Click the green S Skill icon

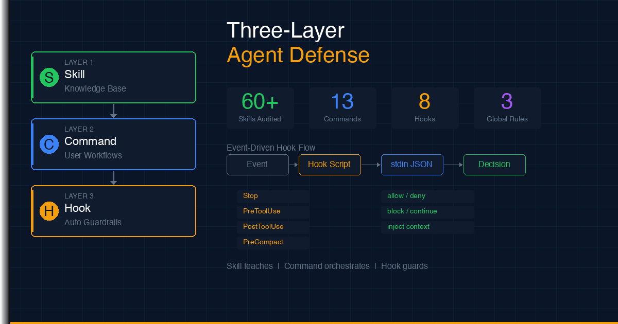(x=49, y=78)
